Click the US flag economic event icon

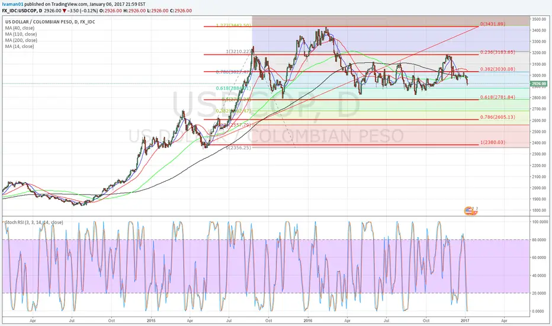(x=469, y=211)
